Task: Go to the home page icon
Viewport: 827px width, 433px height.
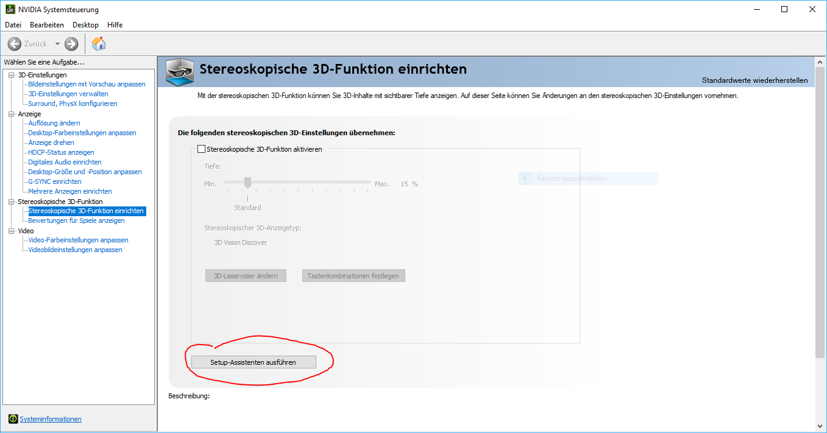Action: (99, 43)
